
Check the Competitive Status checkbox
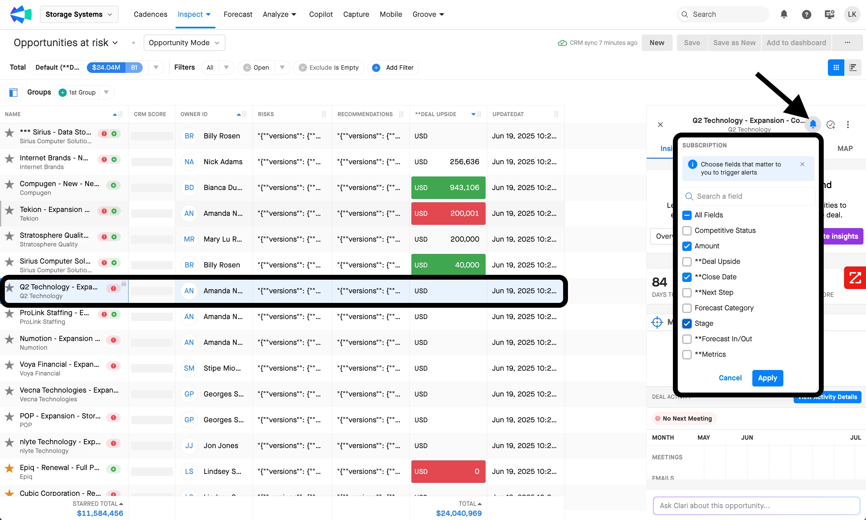pyautogui.click(x=687, y=231)
